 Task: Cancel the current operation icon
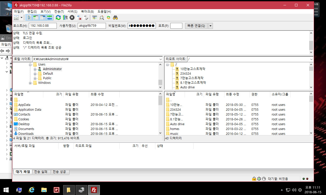(72, 18)
